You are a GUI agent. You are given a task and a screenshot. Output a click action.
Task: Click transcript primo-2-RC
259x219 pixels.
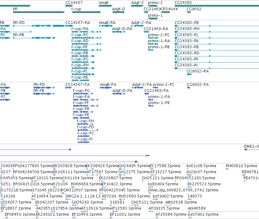(153, 38)
